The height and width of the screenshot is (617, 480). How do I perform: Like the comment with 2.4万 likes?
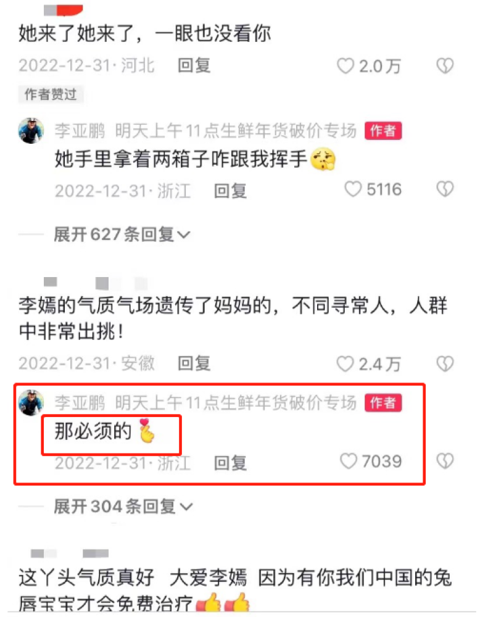345,363
